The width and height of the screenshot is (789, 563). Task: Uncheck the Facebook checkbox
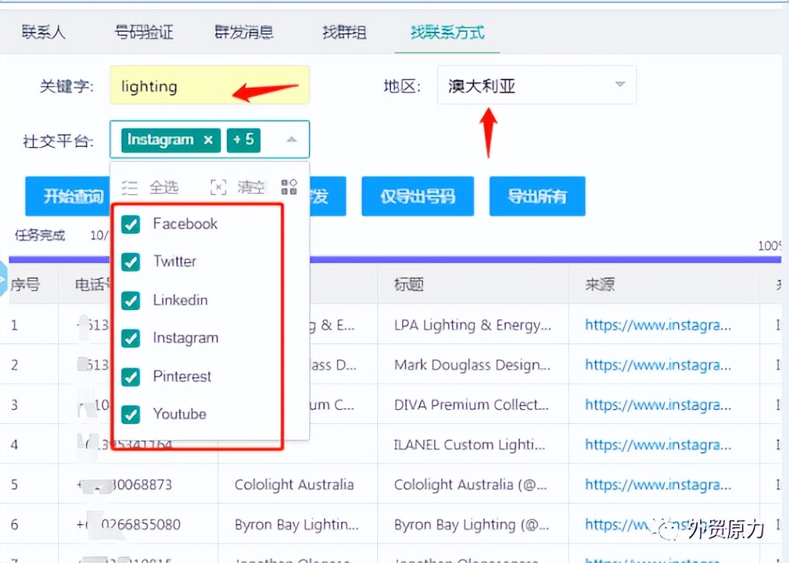click(130, 224)
